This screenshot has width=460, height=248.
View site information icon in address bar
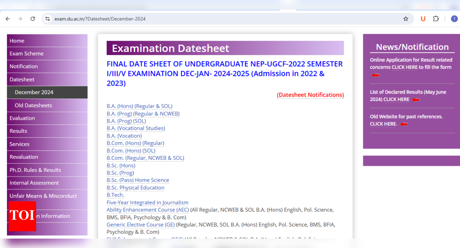click(47, 19)
